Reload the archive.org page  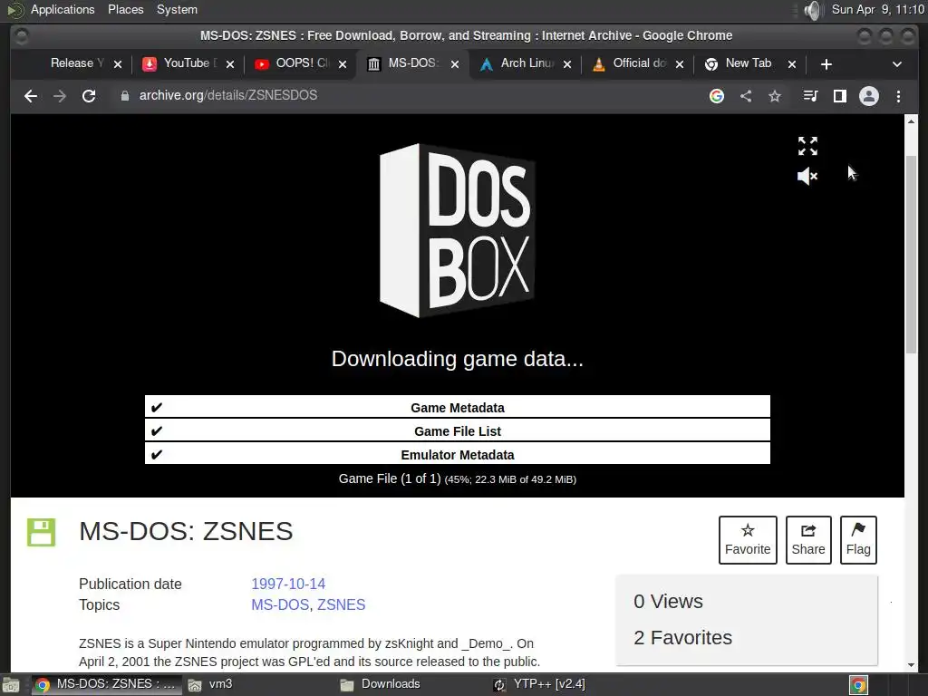pyautogui.click(x=89, y=96)
